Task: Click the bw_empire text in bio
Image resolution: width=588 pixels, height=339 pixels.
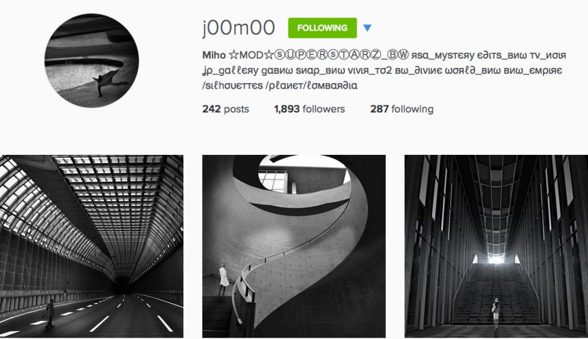Action: [x=533, y=70]
